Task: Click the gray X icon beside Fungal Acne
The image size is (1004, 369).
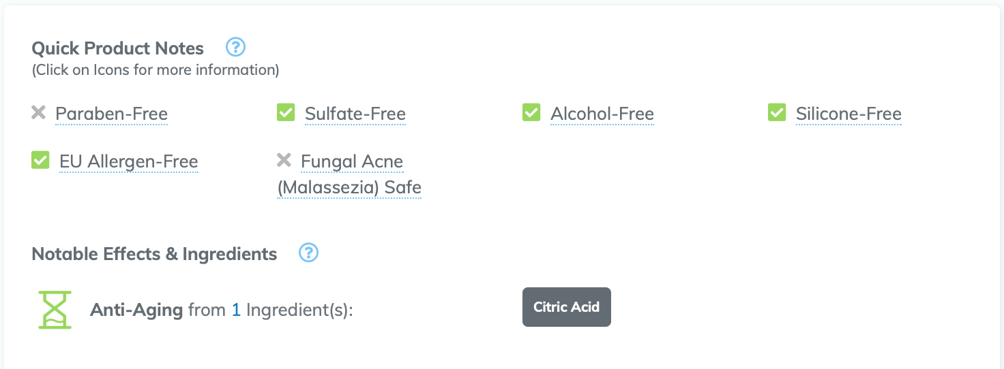Action: point(284,160)
